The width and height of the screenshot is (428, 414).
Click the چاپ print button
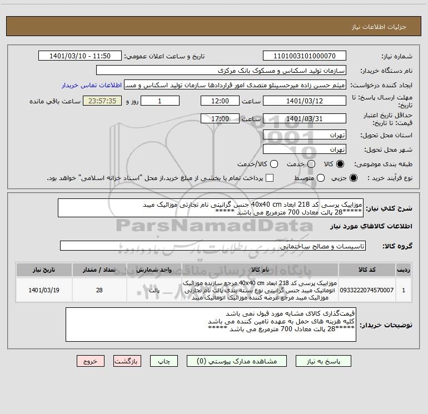[164, 361]
